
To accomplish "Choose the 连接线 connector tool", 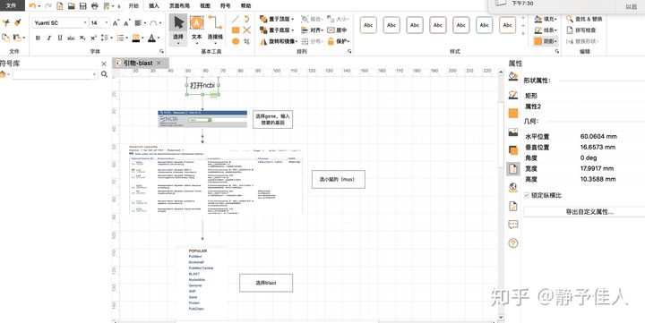I will (215, 29).
